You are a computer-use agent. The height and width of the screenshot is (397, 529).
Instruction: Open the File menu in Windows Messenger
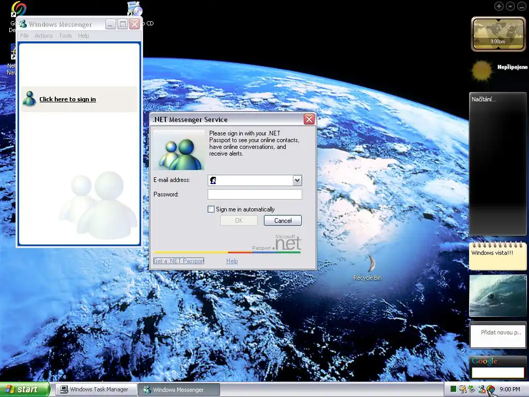pyautogui.click(x=24, y=36)
